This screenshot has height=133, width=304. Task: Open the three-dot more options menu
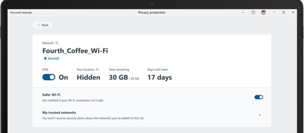(x=243, y=12)
